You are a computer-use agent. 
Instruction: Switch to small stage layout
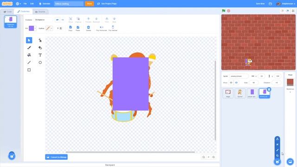tap(282, 11)
